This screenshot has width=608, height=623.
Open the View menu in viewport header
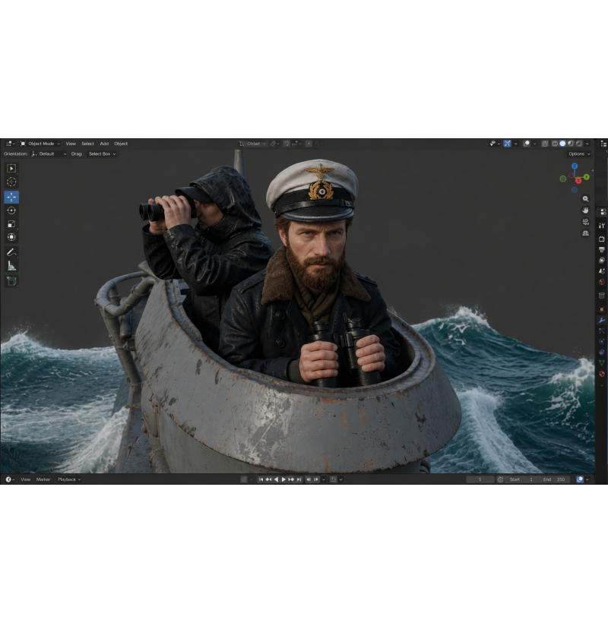click(x=71, y=144)
